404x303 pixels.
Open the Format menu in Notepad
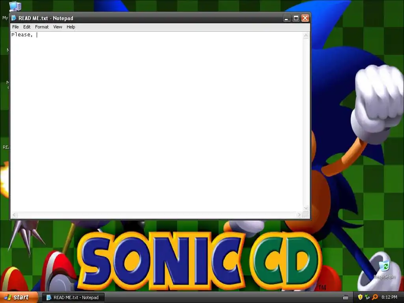tap(42, 27)
